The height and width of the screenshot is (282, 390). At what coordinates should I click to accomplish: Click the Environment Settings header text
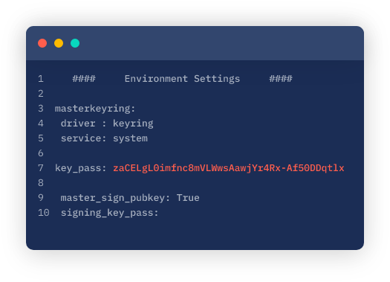point(182,79)
